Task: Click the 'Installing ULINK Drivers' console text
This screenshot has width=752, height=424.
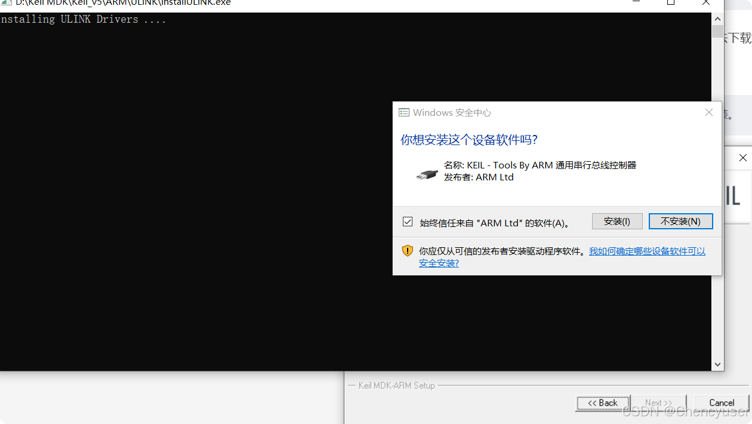Action: point(83,19)
